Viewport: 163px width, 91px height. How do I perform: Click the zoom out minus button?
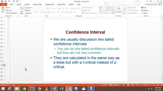(140, 85)
